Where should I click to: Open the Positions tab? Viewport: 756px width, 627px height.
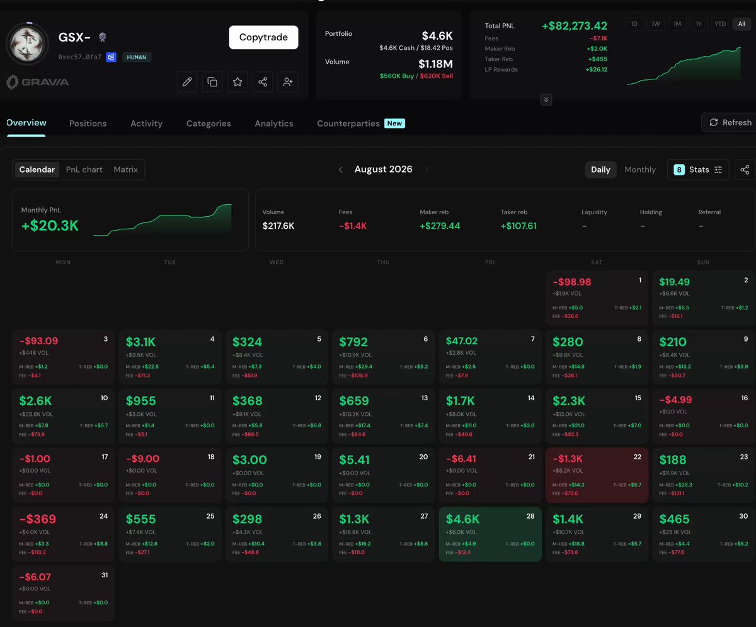[x=88, y=124]
